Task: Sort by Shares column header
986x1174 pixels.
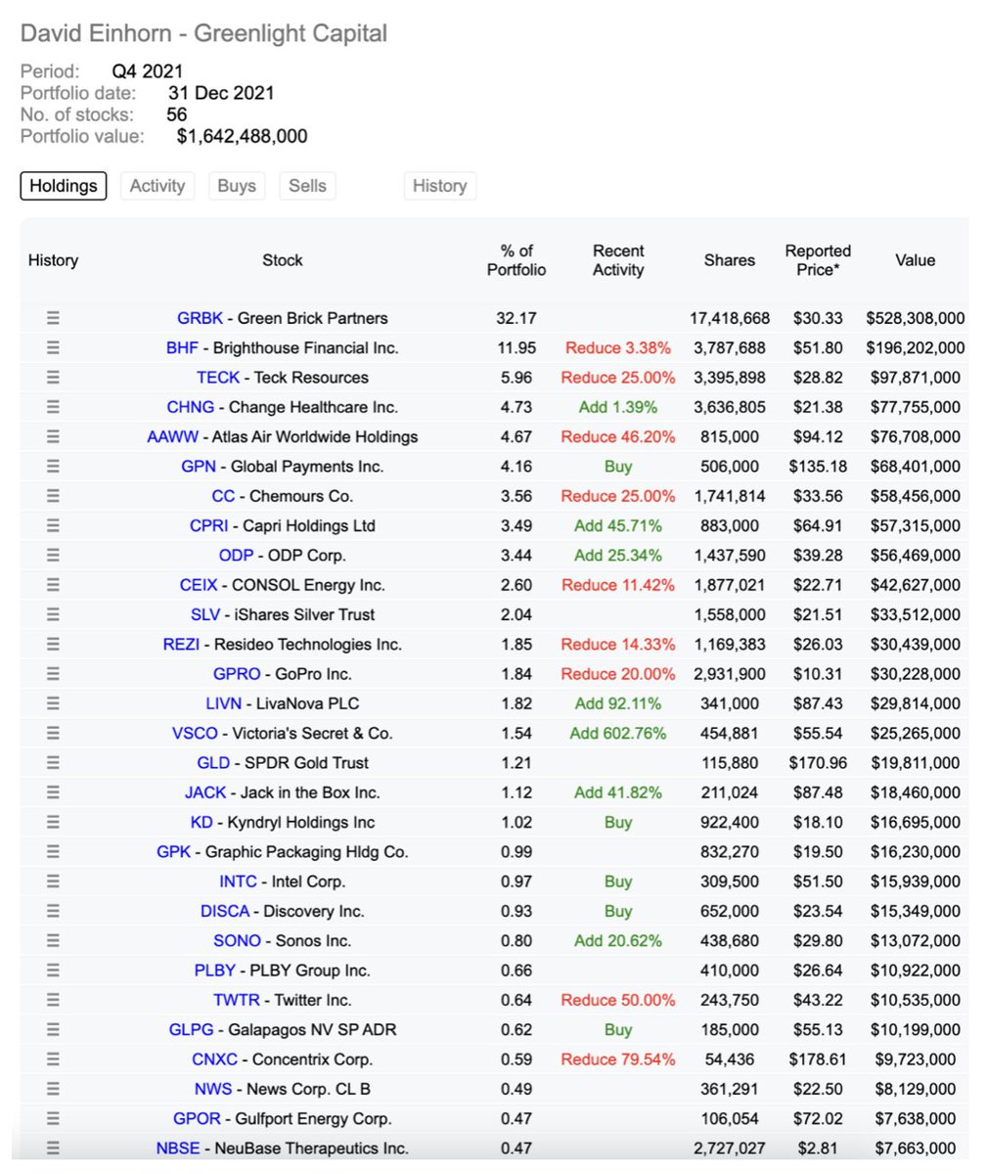Action: click(x=730, y=260)
